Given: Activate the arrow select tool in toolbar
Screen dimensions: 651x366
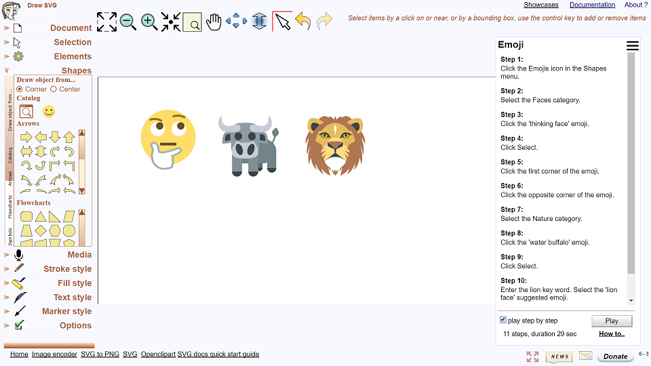Looking at the screenshot, I should pos(283,22).
